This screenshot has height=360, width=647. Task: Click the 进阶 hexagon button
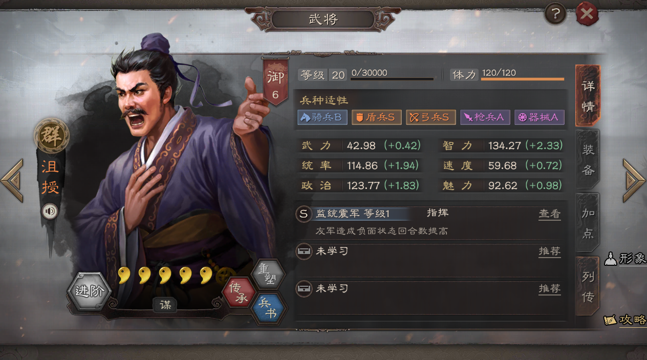click(x=89, y=291)
